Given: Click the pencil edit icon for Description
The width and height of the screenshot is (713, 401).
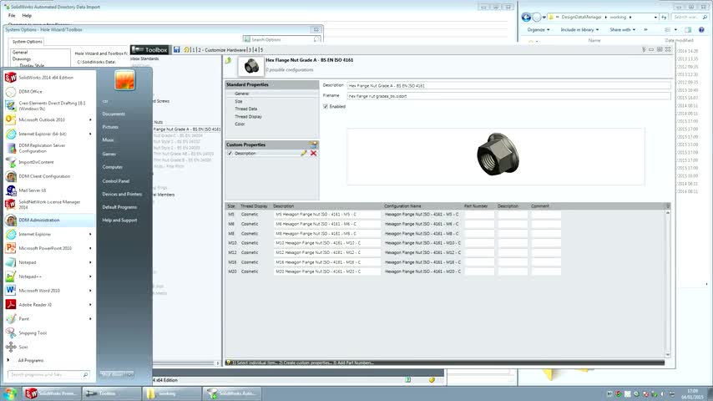Looking at the screenshot, I should pyautogui.click(x=303, y=154).
